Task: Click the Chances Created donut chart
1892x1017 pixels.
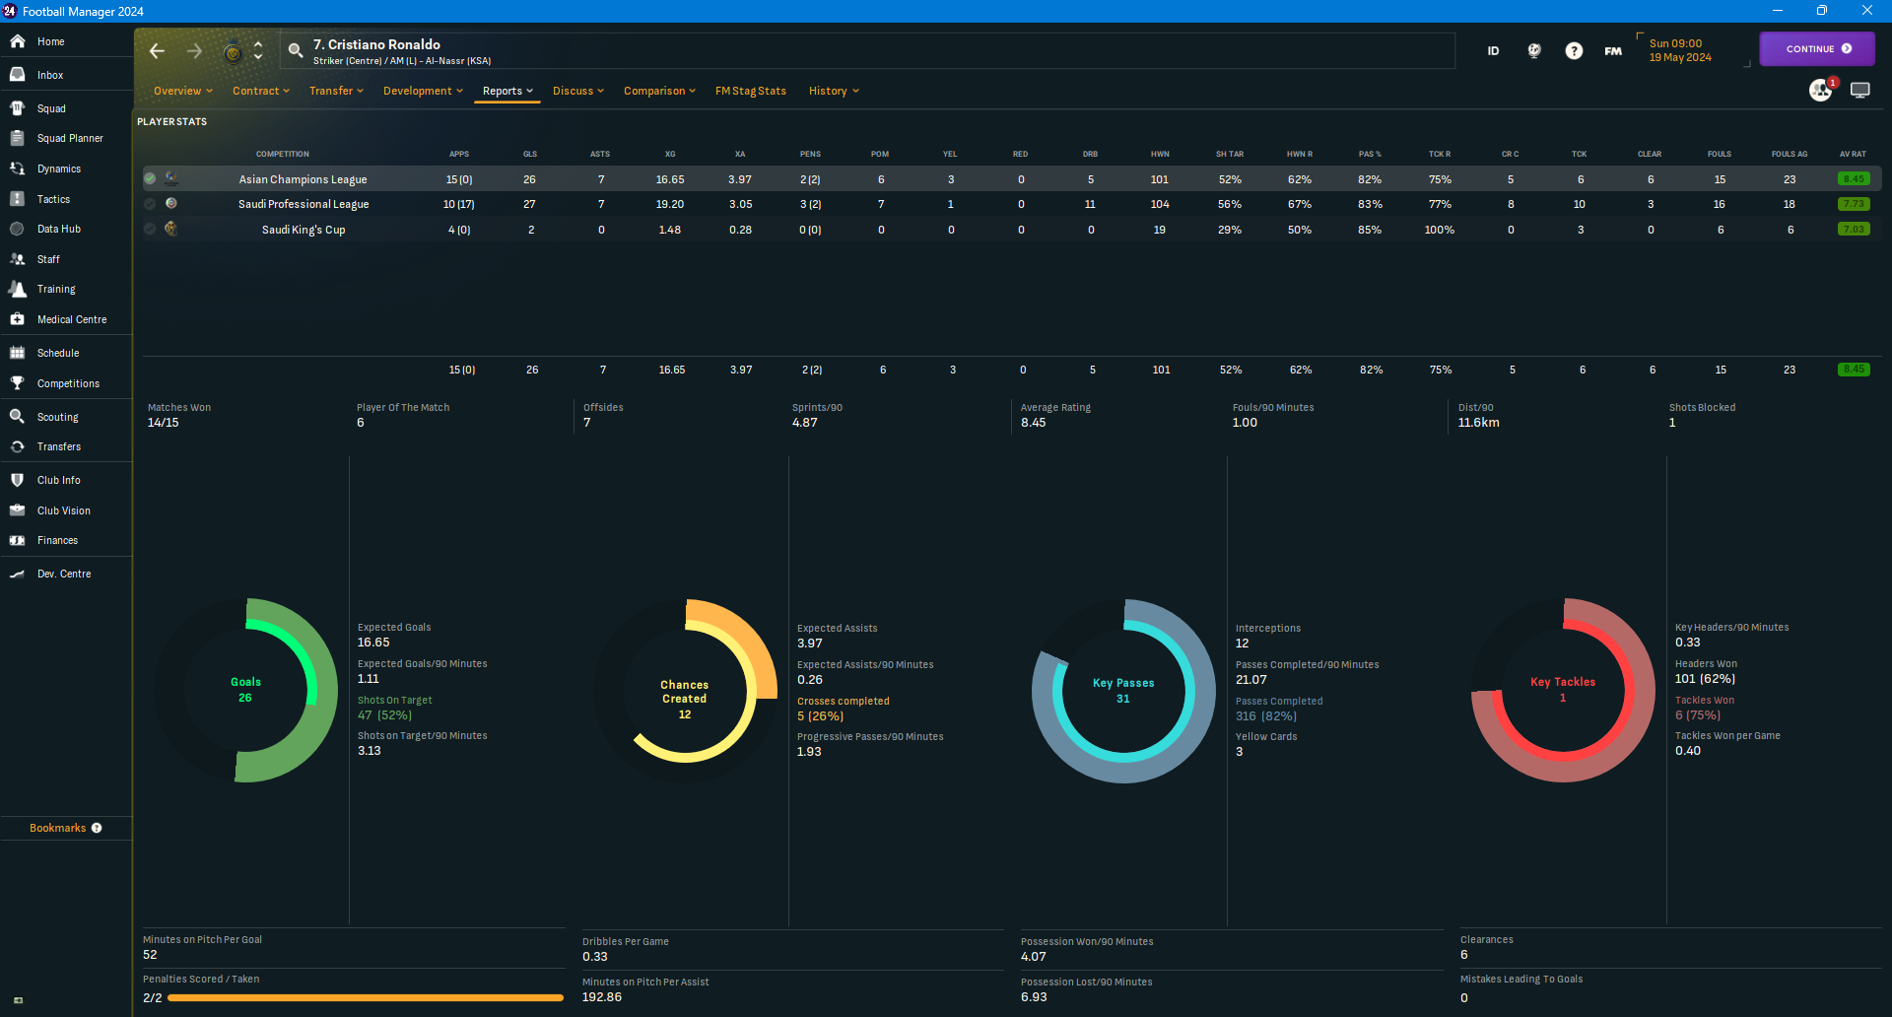Action: point(685,692)
